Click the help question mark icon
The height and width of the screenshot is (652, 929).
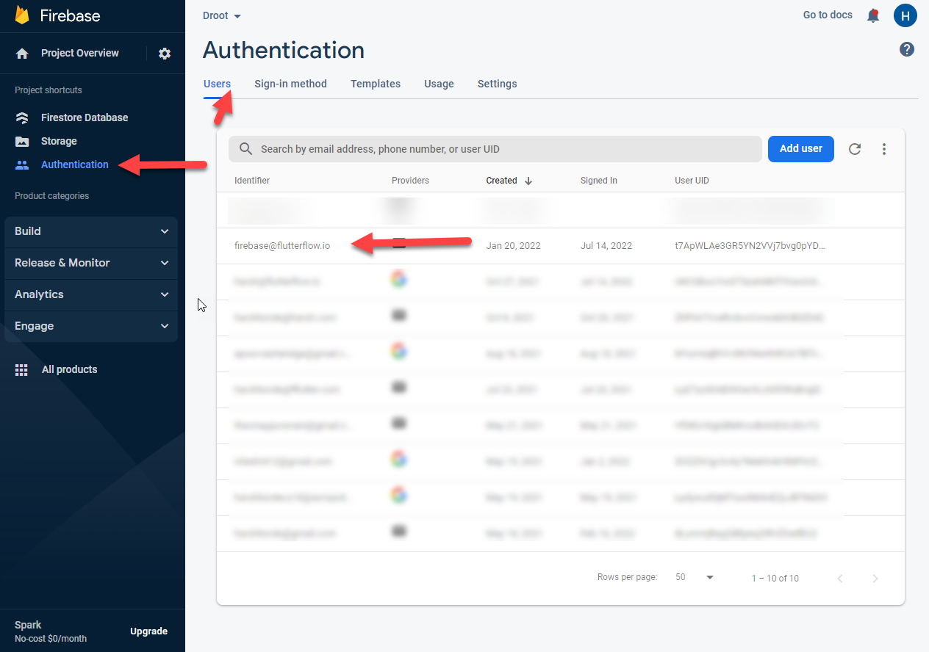(x=907, y=49)
